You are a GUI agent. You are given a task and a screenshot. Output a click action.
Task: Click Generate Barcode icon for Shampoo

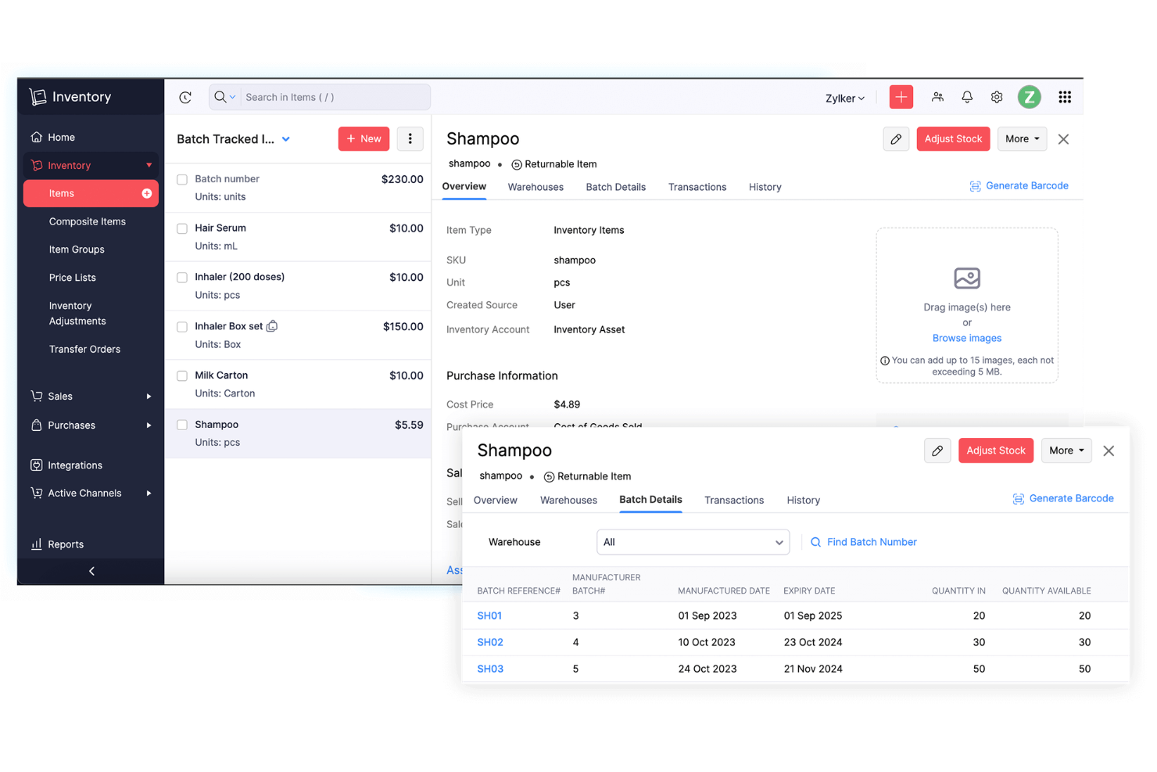click(1018, 498)
